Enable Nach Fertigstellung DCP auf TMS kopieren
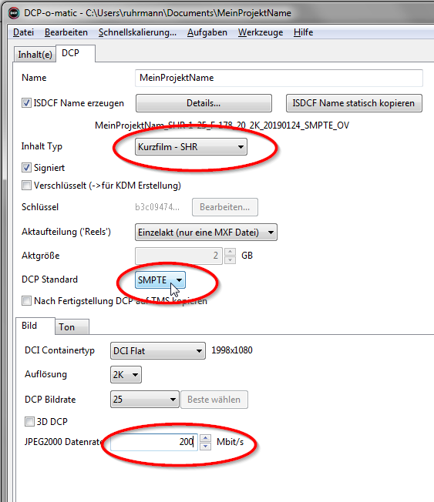The width and height of the screenshot is (434, 502). 26,301
